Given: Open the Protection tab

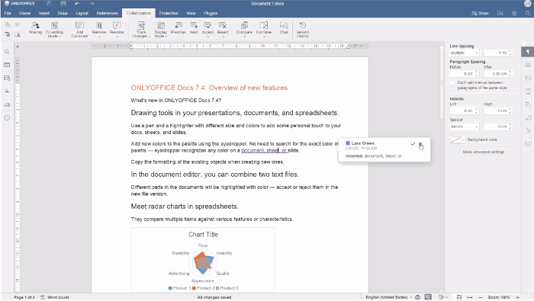Looking at the screenshot, I should click(x=169, y=13).
